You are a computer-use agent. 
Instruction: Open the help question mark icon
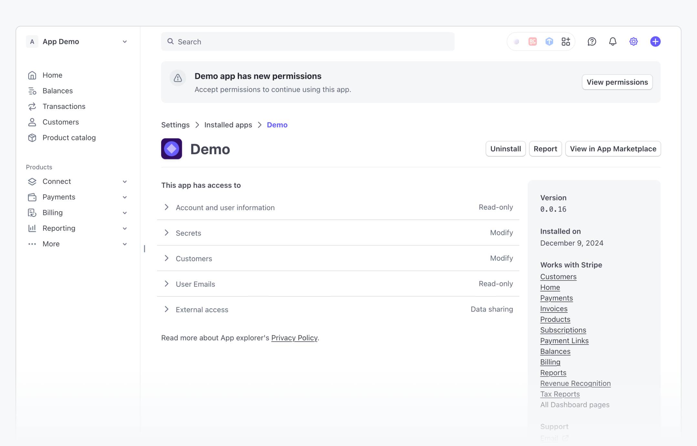pos(592,42)
